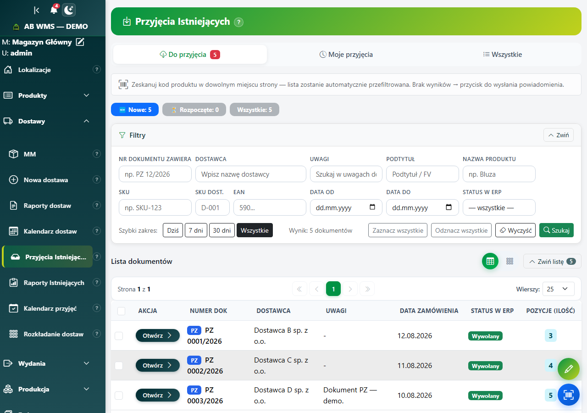587x413 pixels.
Task: Filter by the Wszystkie: 5 status pill
Action: [255, 110]
